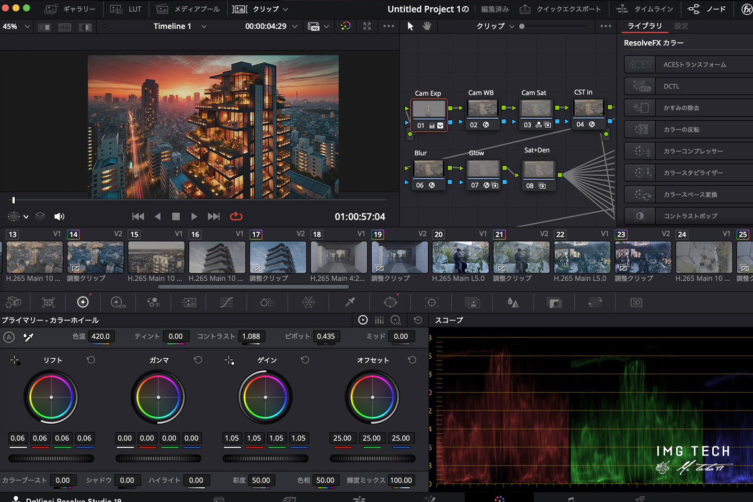Open the HDR color wheels palette
Image resolution: width=753 pixels, height=502 pixels.
[x=118, y=302]
